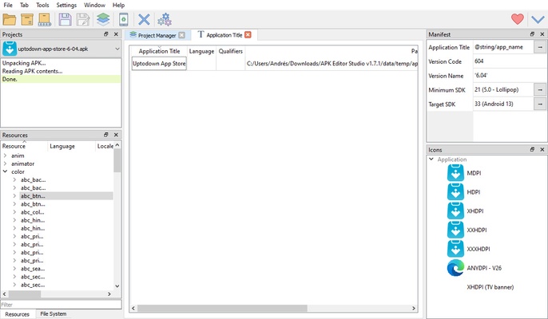
Task: Sort by the Qualifiers column header
Action: click(x=231, y=51)
